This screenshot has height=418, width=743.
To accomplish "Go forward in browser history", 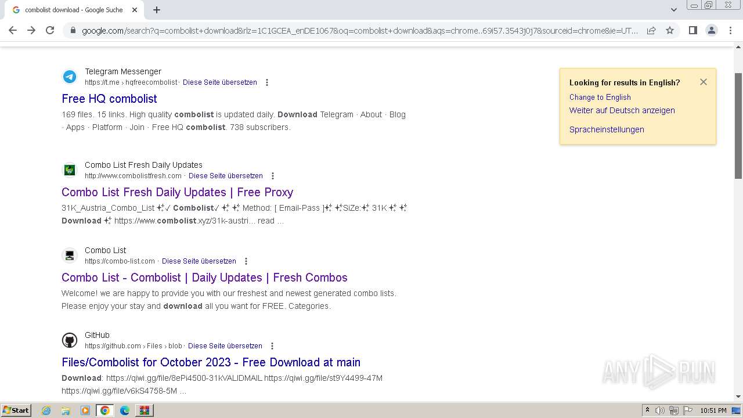I will (x=31, y=30).
